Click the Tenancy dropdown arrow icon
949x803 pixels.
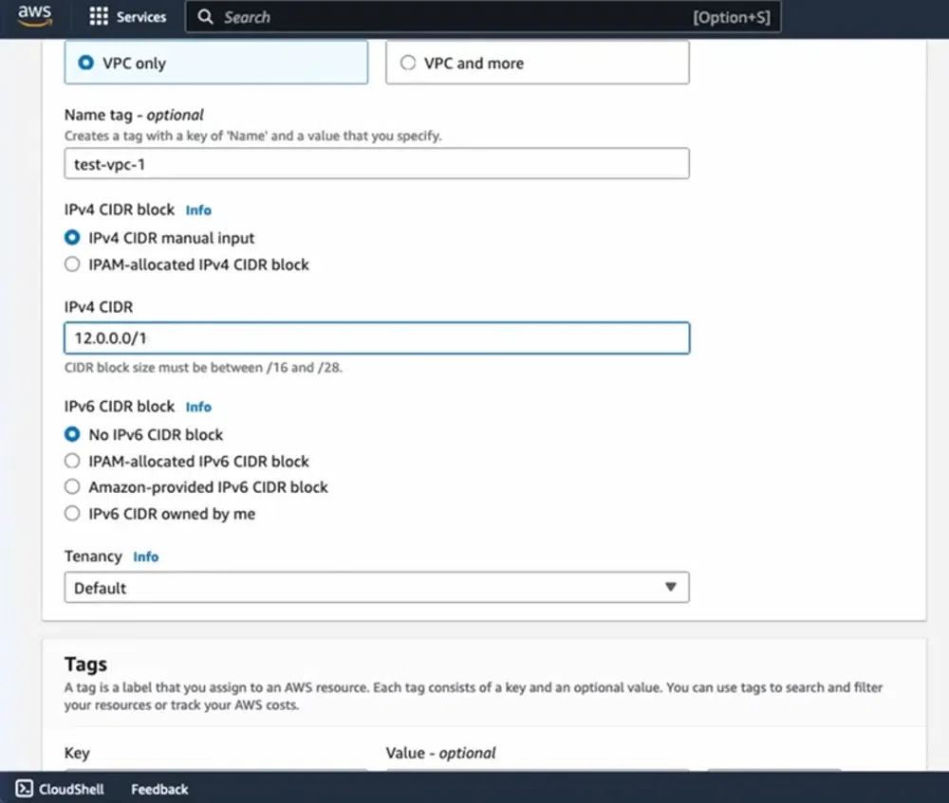674,587
